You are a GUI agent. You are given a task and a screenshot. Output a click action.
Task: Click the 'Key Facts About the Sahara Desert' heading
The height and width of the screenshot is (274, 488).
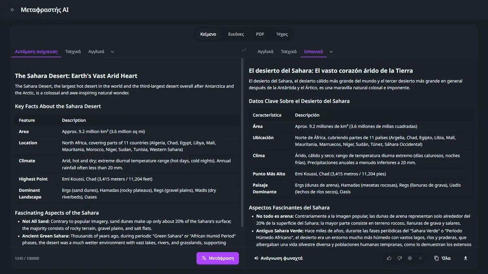[x=58, y=106]
